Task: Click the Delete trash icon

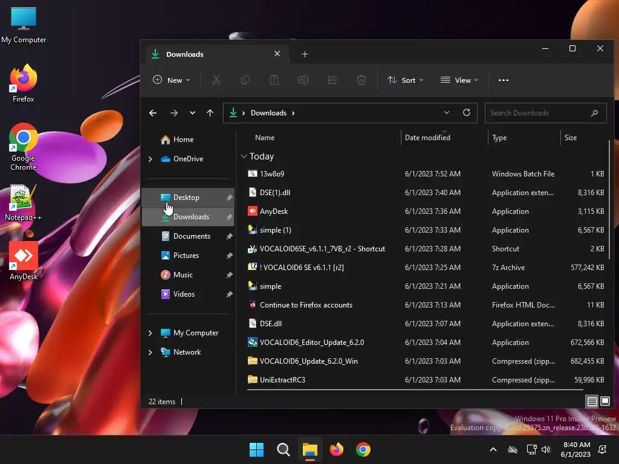Action: click(x=361, y=80)
